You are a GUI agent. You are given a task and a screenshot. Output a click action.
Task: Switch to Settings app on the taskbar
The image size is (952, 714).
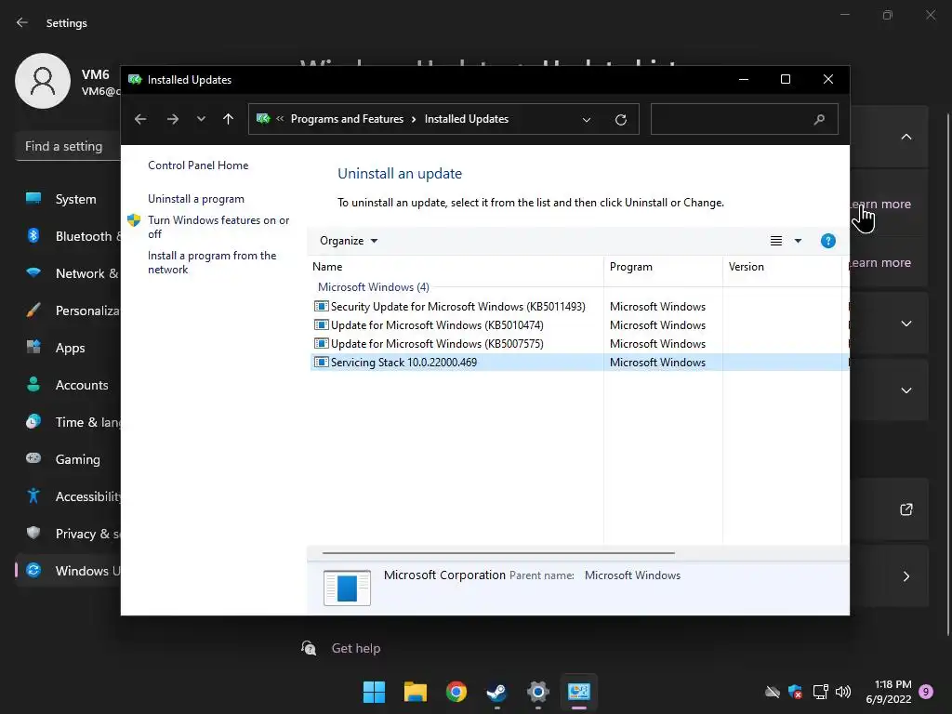coord(538,692)
